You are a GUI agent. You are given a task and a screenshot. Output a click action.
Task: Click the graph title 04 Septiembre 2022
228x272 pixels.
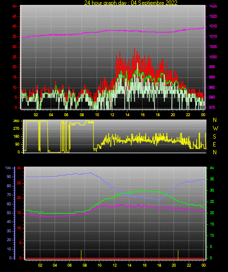click(x=154, y=2)
